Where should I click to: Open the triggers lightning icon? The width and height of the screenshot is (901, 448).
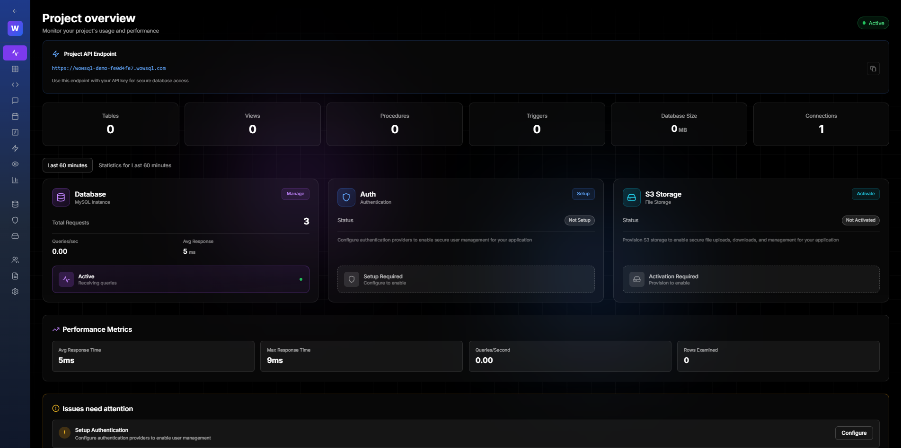15,148
